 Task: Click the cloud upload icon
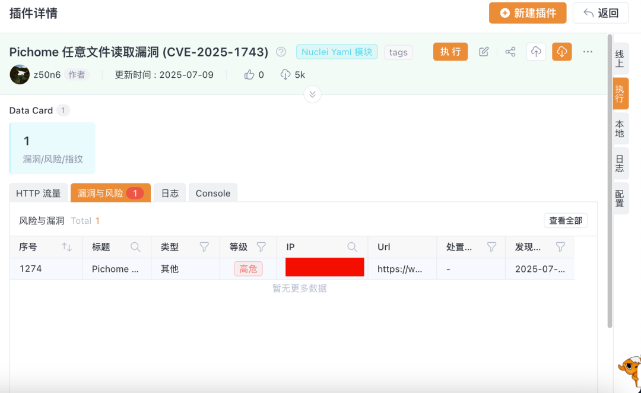tap(536, 52)
